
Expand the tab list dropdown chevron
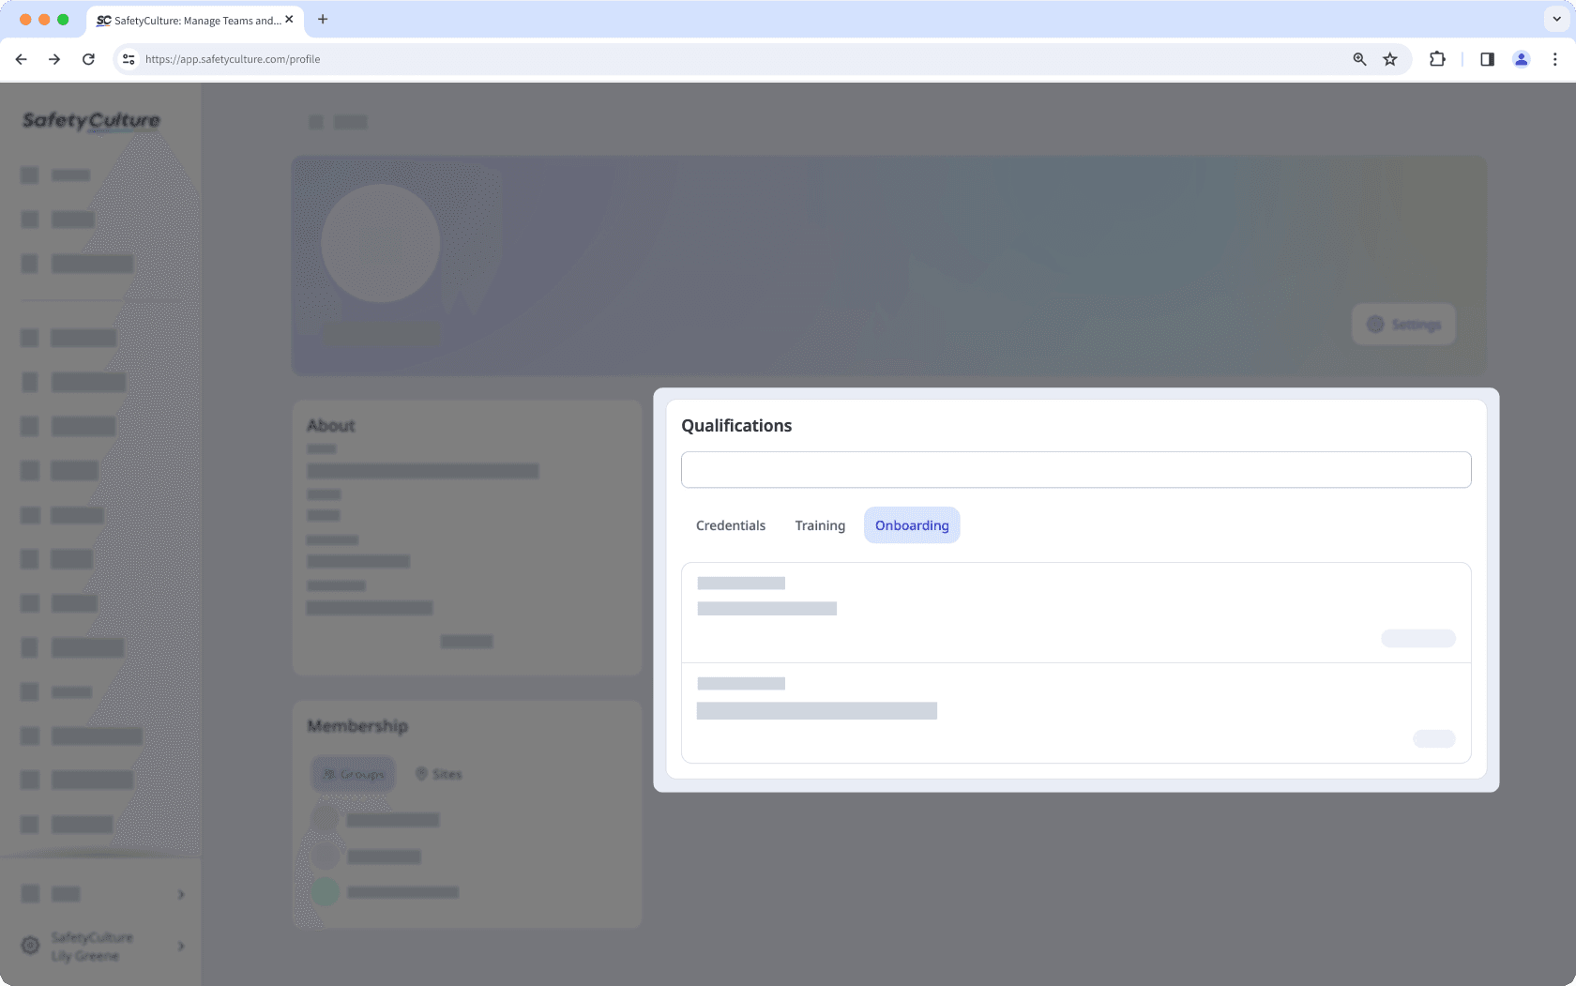pyautogui.click(x=1556, y=19)
